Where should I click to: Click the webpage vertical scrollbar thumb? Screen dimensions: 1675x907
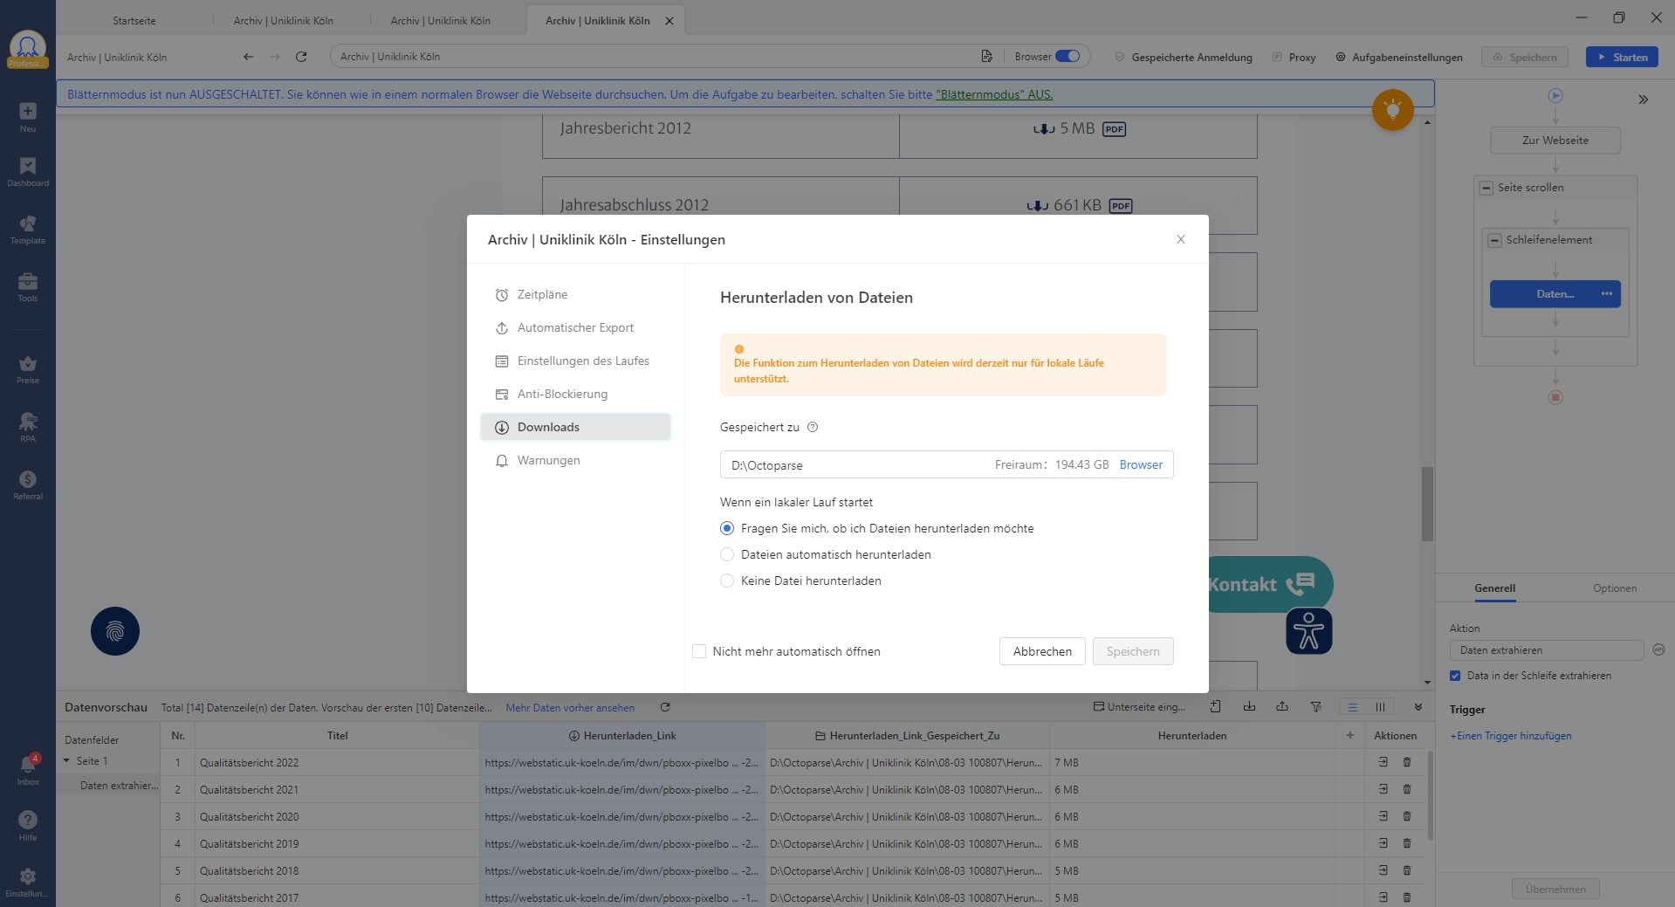pyautogui.click(x=1427, y=504)
